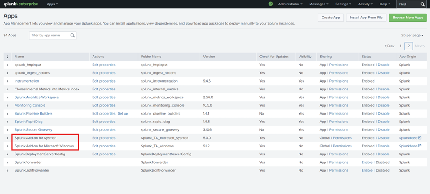
Task: Expand the Monitoring Console row details
Action: click(7, 106)
